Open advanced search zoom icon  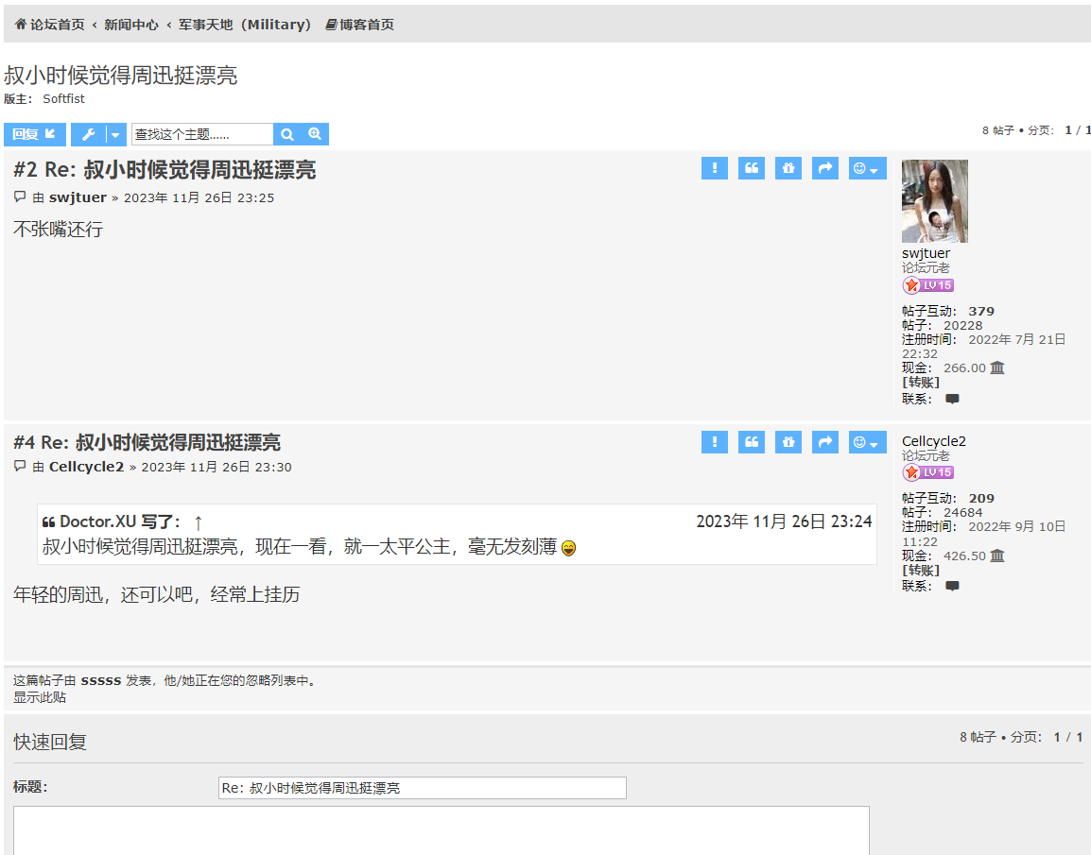[315, 134]
